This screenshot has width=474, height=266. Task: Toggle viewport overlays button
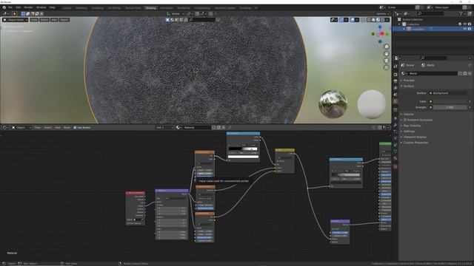pos(353,20)
